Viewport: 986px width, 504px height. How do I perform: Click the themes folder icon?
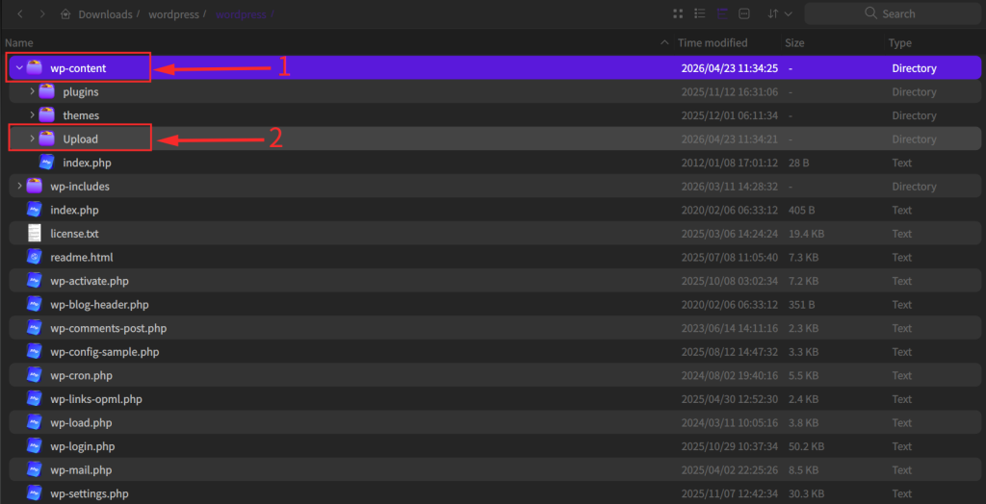point(47,115)
